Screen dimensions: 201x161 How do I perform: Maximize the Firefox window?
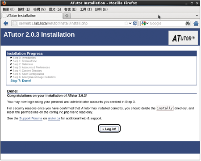[x=192, y=3]
